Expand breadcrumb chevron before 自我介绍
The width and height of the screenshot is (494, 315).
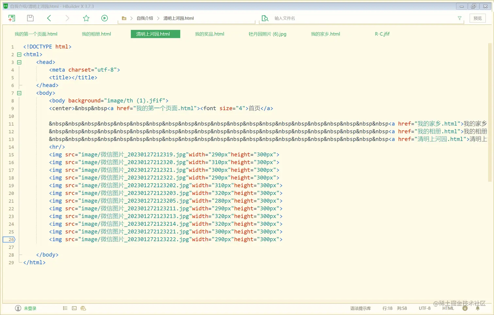click(131, 18)
